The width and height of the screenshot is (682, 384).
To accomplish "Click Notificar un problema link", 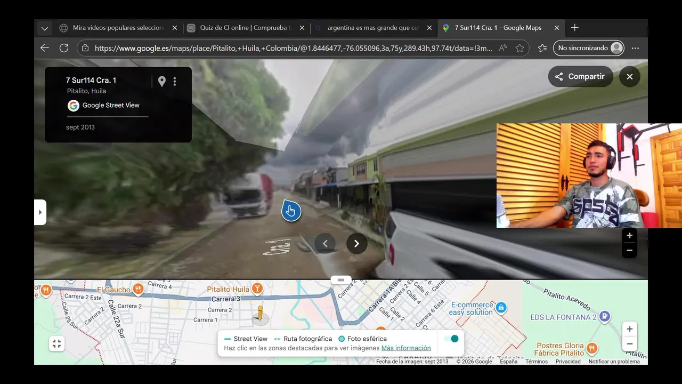I will pos(614,362).
